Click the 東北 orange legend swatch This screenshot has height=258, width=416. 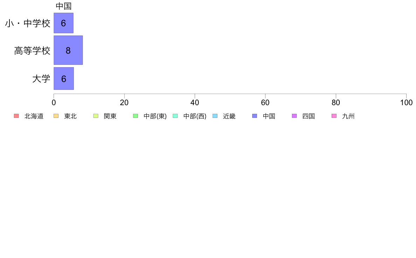coord(56,116)
